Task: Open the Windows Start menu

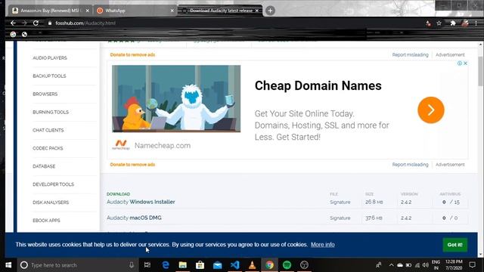Action: 8,265
